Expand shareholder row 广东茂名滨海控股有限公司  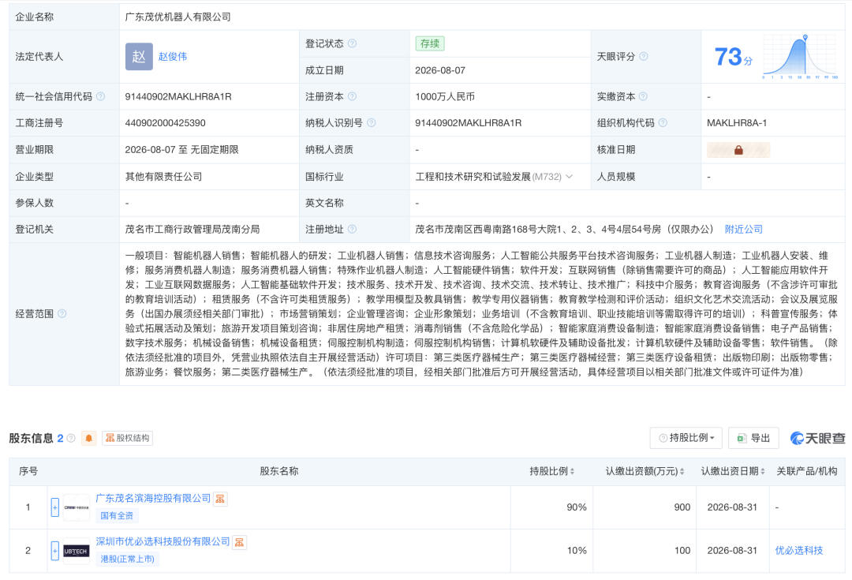pyautogui.click(x=55, y=507)
